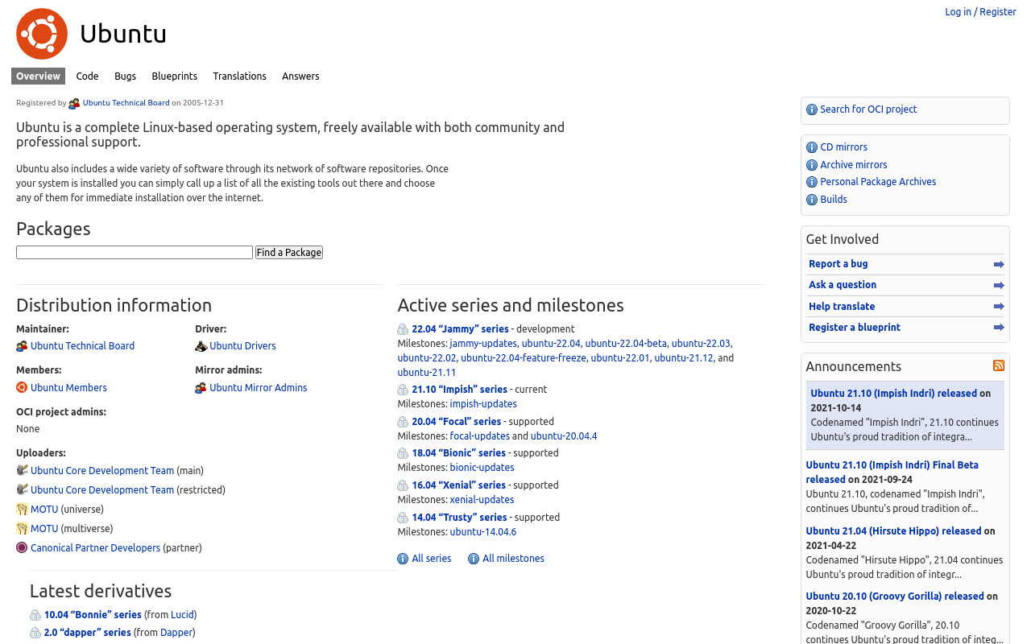Open the Report a bug link

838,263
